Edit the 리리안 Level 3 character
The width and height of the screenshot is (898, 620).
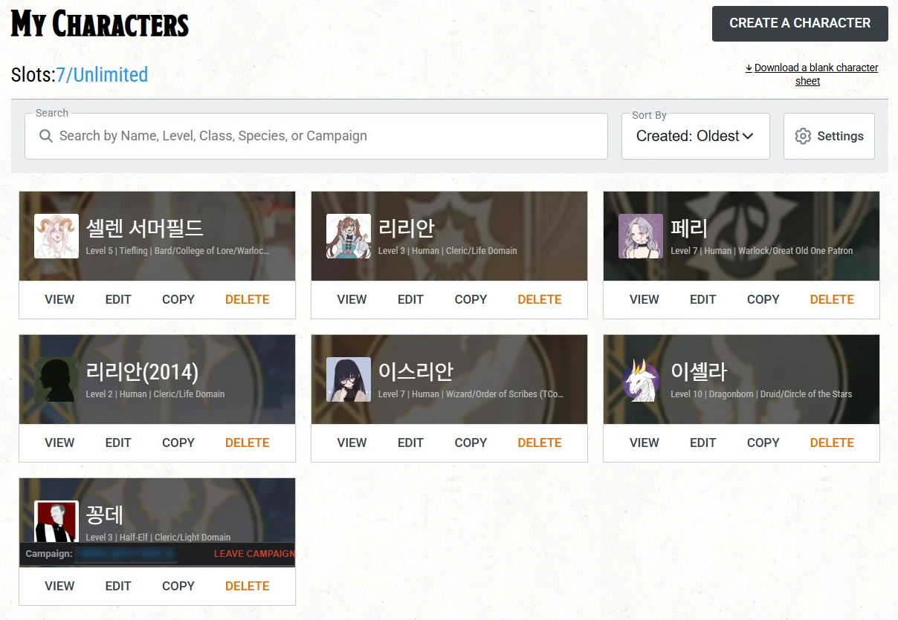point(410,299)
